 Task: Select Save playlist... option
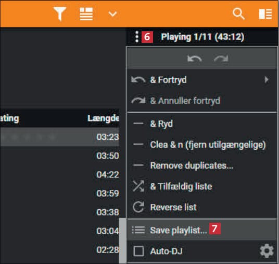(x=202, y=230)
